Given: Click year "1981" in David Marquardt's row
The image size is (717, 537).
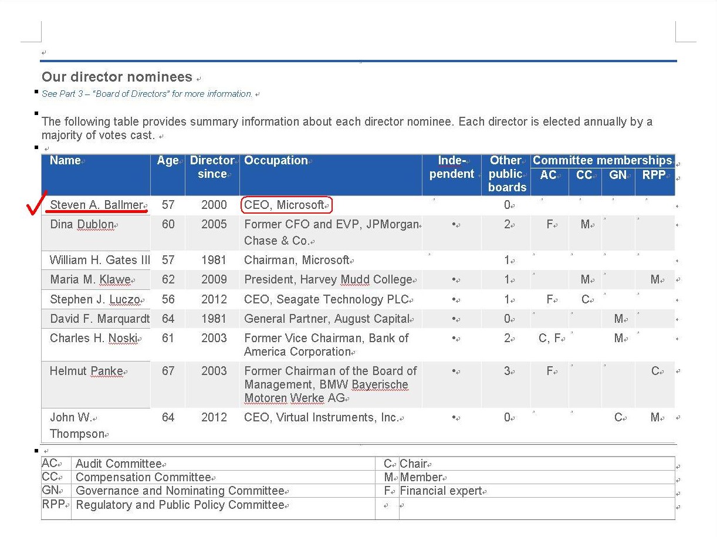Looking at the screenshot, I should 214,319.
